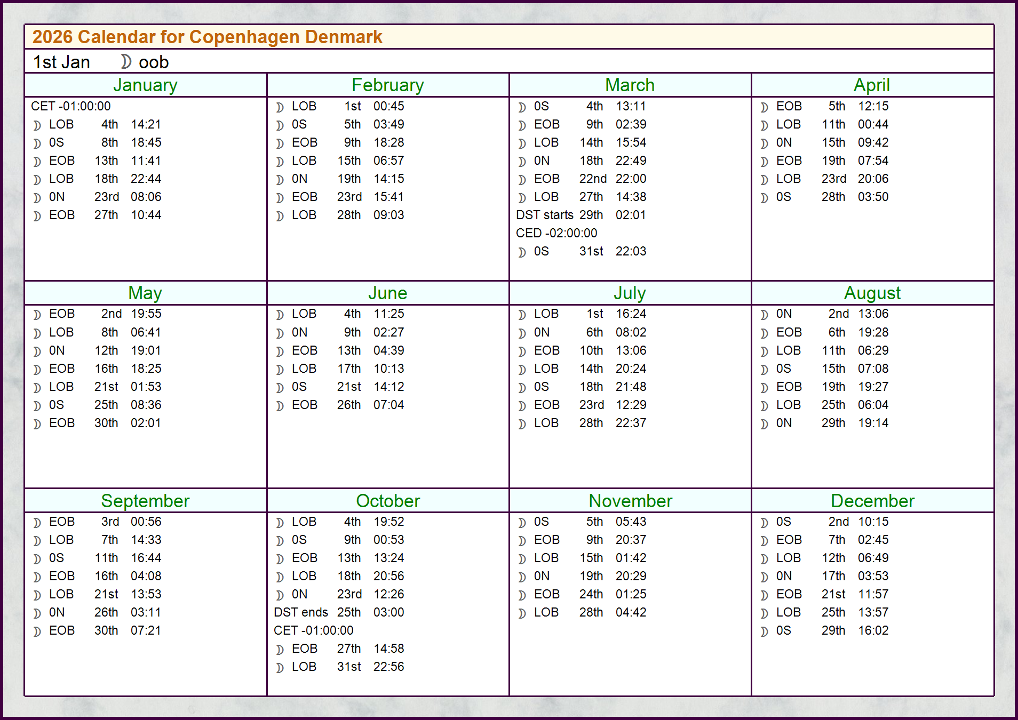This screenshot has height=720, width=1018.
Task: Click 'CED -02:00:00' timezone line in March
Action: pos(556,233)
